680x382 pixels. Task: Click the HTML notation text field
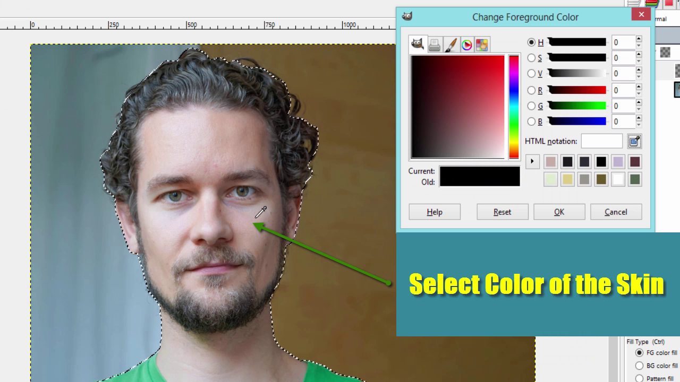point(601,141)
